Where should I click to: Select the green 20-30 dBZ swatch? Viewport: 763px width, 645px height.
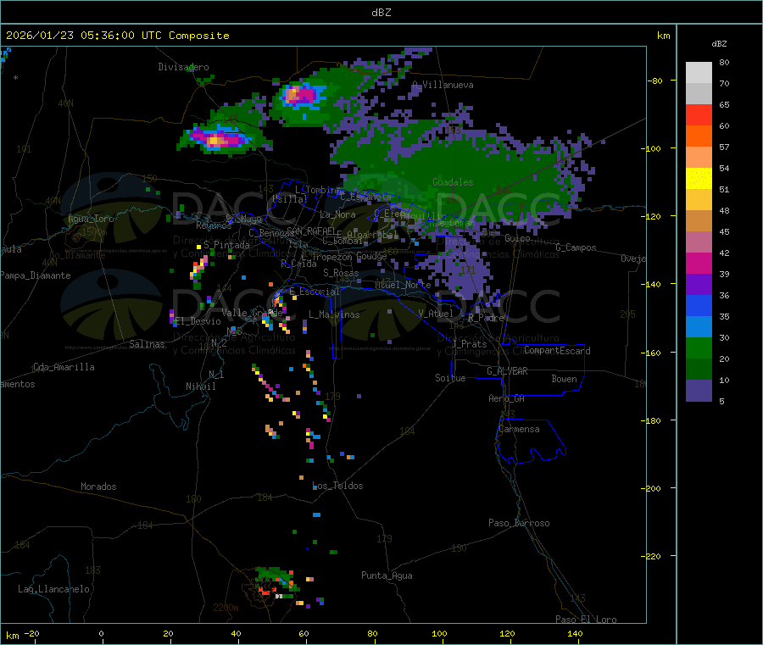[x=699, y=348]
